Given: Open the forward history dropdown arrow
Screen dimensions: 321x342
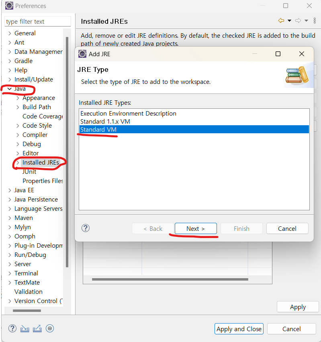Looking at the screenshot, I should (x=307, y=21).
